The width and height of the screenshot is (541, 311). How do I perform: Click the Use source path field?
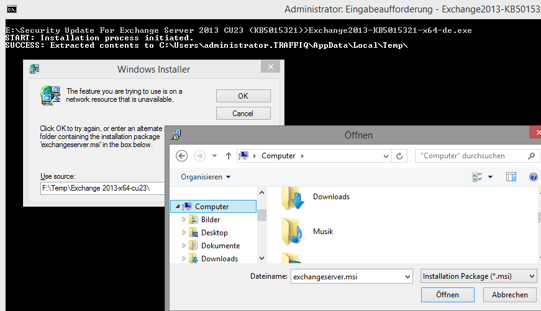pyautogui.click(x=102, y=188)
